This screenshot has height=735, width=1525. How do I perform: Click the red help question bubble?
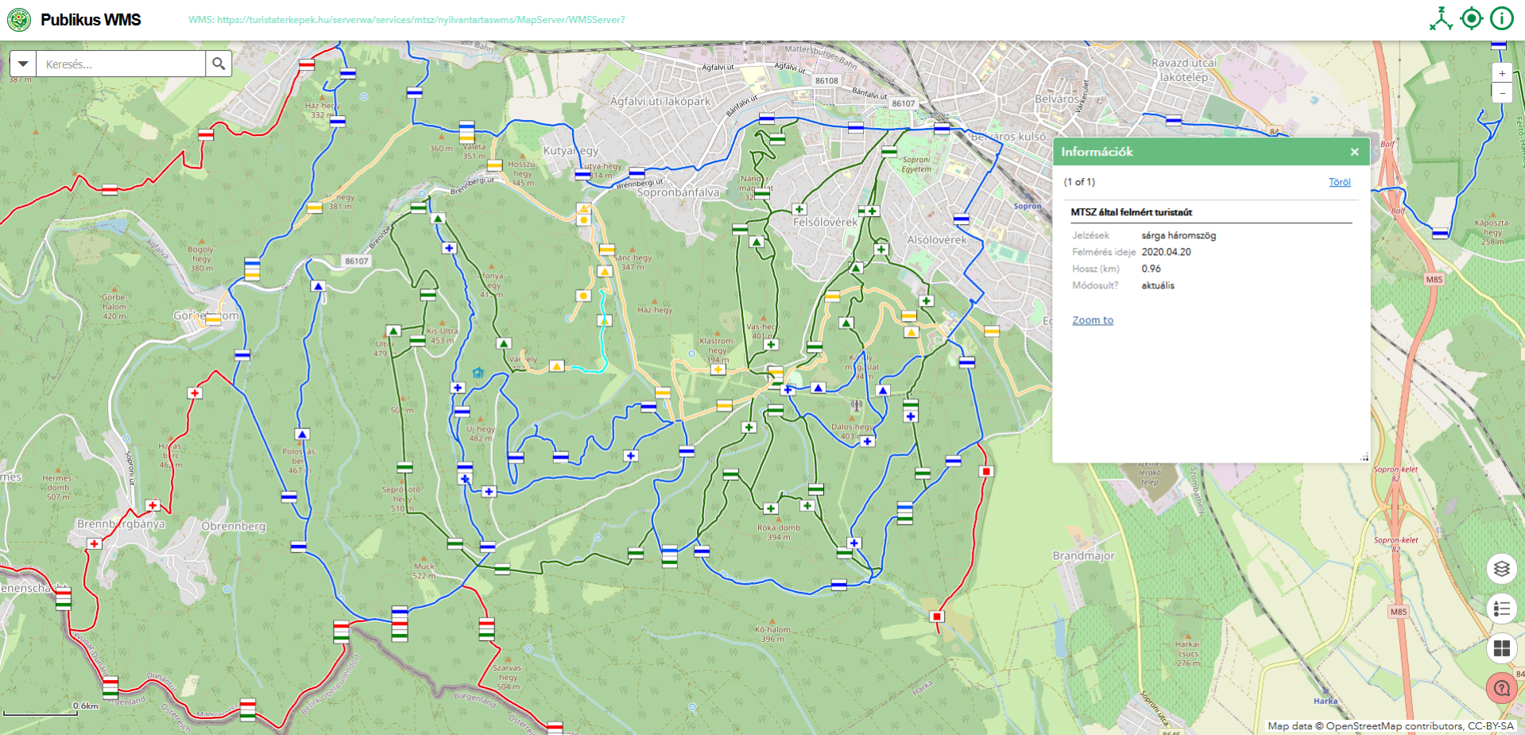point(1501,688)
